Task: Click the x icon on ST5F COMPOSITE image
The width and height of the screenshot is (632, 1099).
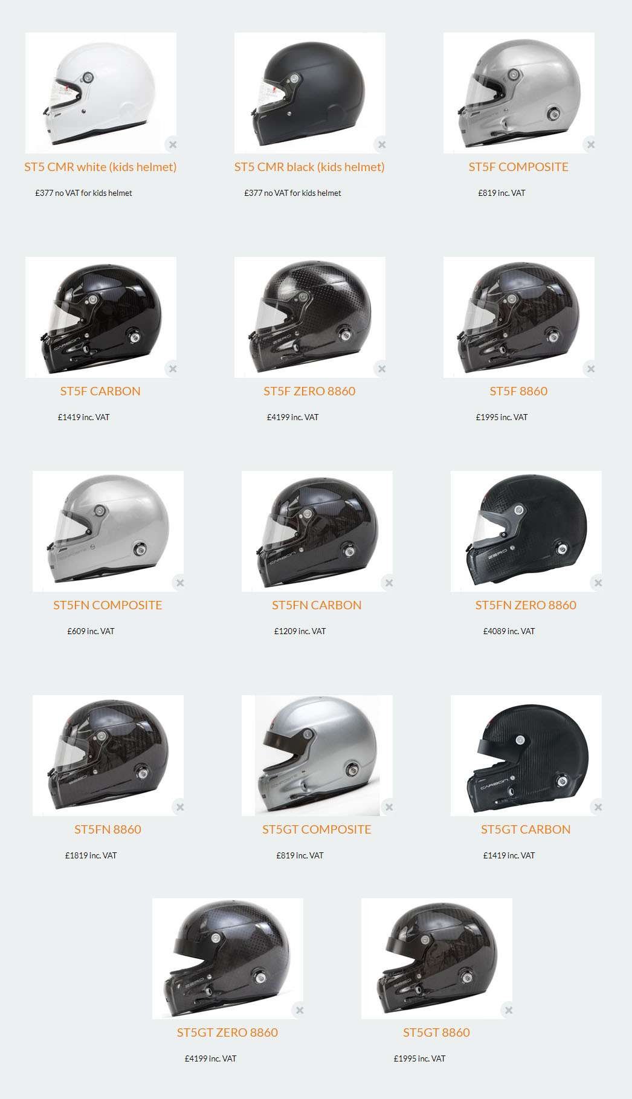Action: coord(591,144)
